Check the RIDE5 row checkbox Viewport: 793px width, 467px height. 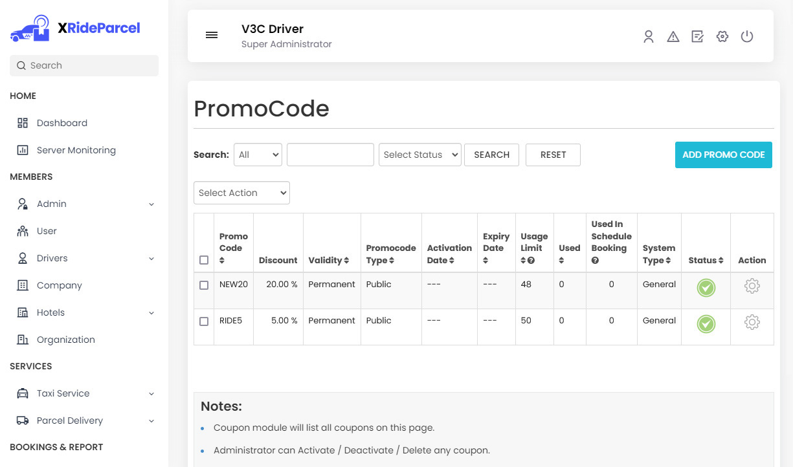(x=204, y=321)
